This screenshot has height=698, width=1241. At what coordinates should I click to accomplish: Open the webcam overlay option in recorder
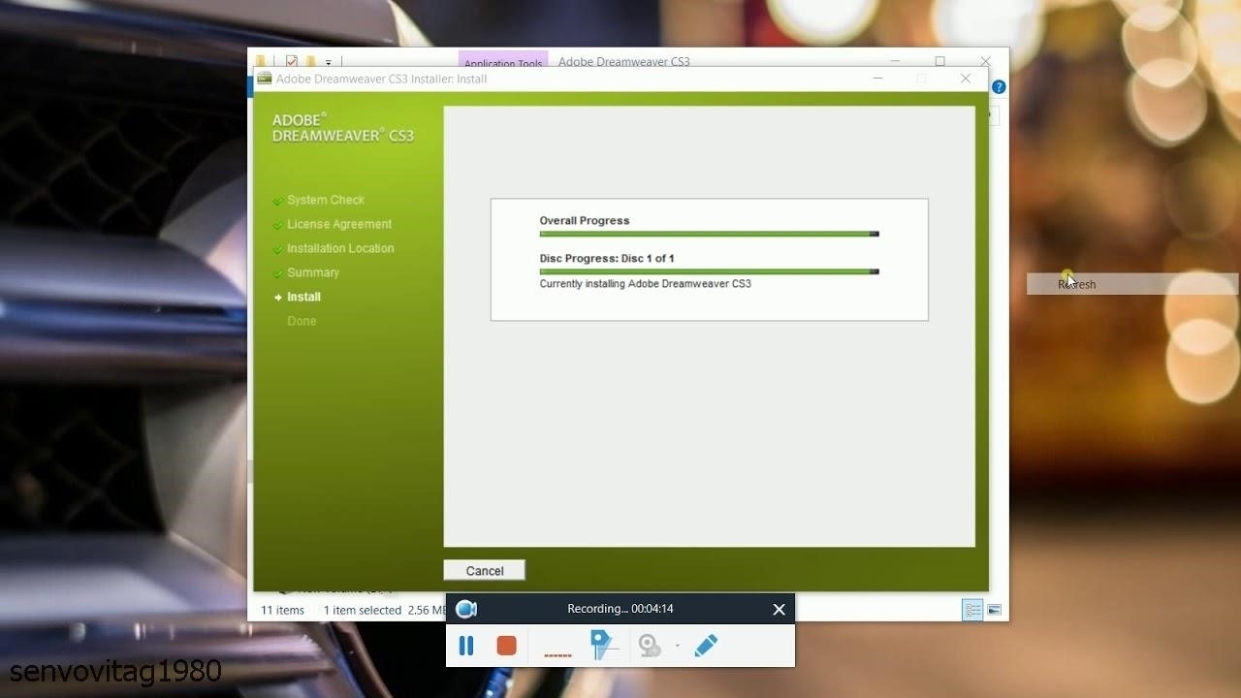tap(649, 646)
